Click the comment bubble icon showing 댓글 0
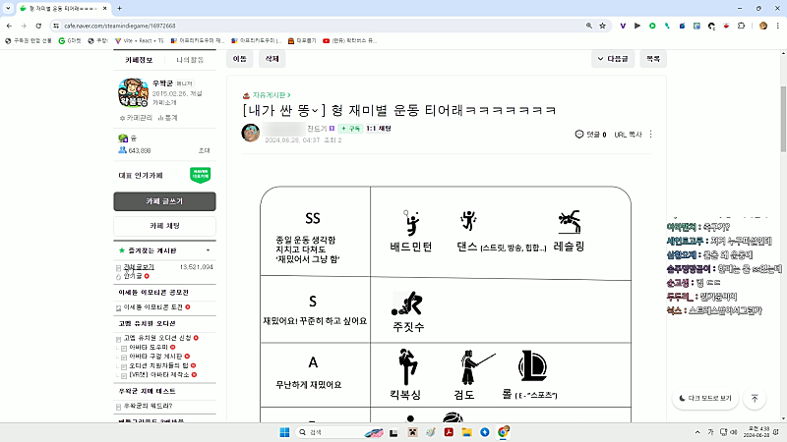787x442 pixels. [579, 134]
